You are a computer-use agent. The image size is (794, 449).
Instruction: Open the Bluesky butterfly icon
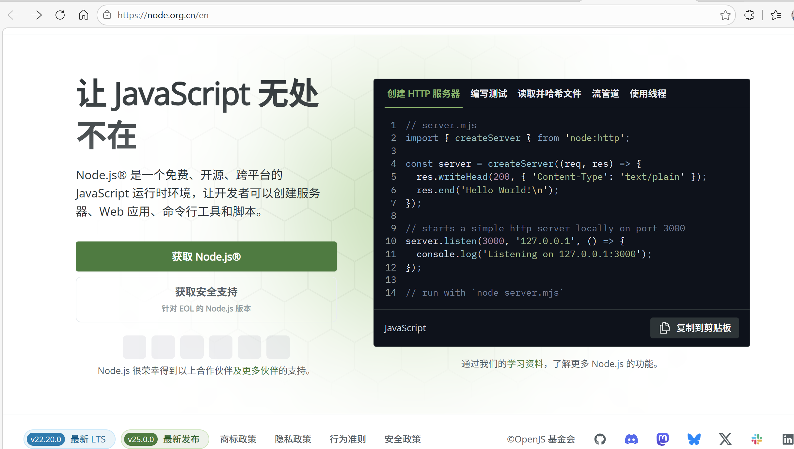click(694, 439)
